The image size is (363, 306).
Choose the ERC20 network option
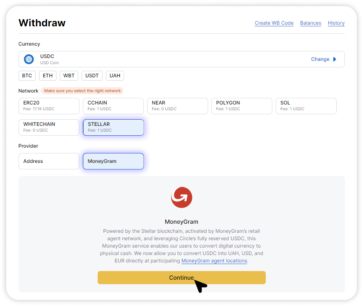pos(49,106)
